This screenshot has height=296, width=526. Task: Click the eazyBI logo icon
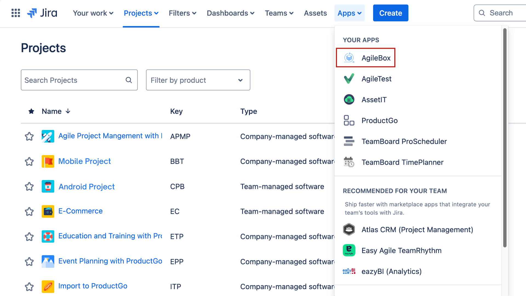[349, 271]
